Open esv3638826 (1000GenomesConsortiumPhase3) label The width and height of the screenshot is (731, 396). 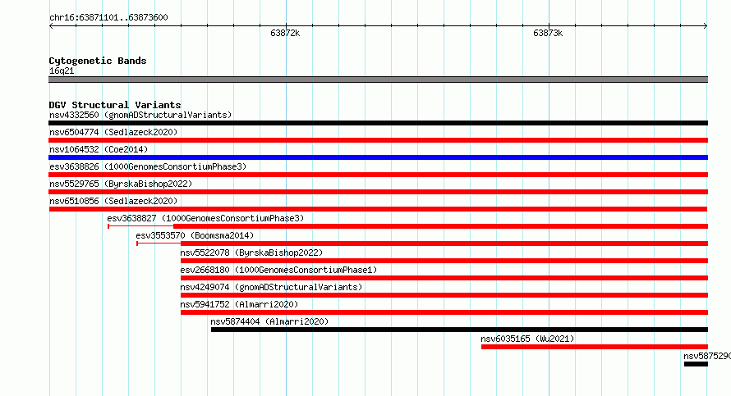pos(148,166)
